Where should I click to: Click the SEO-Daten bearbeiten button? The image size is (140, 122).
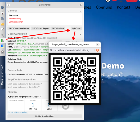click(19, 28)
